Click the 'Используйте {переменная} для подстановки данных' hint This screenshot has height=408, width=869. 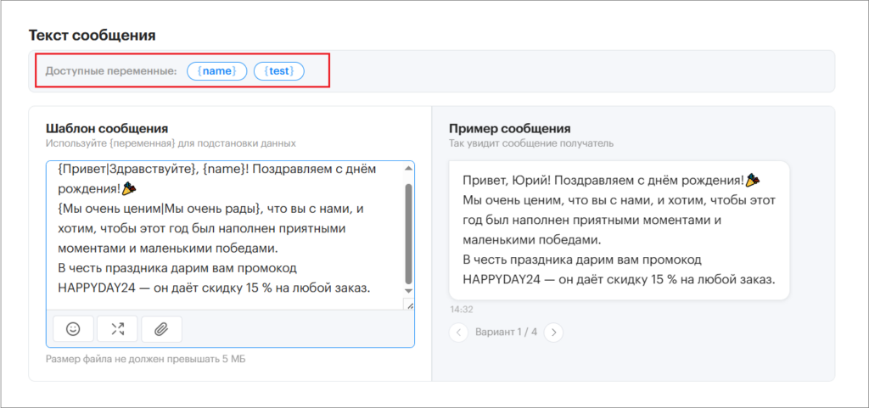coord(171,143)
